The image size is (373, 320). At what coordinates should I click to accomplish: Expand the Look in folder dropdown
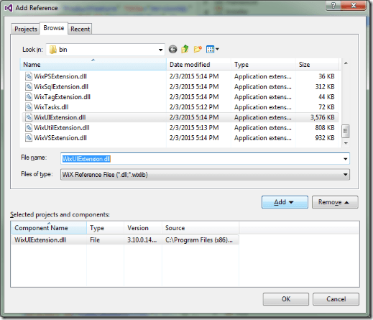[x=160, y=50]
